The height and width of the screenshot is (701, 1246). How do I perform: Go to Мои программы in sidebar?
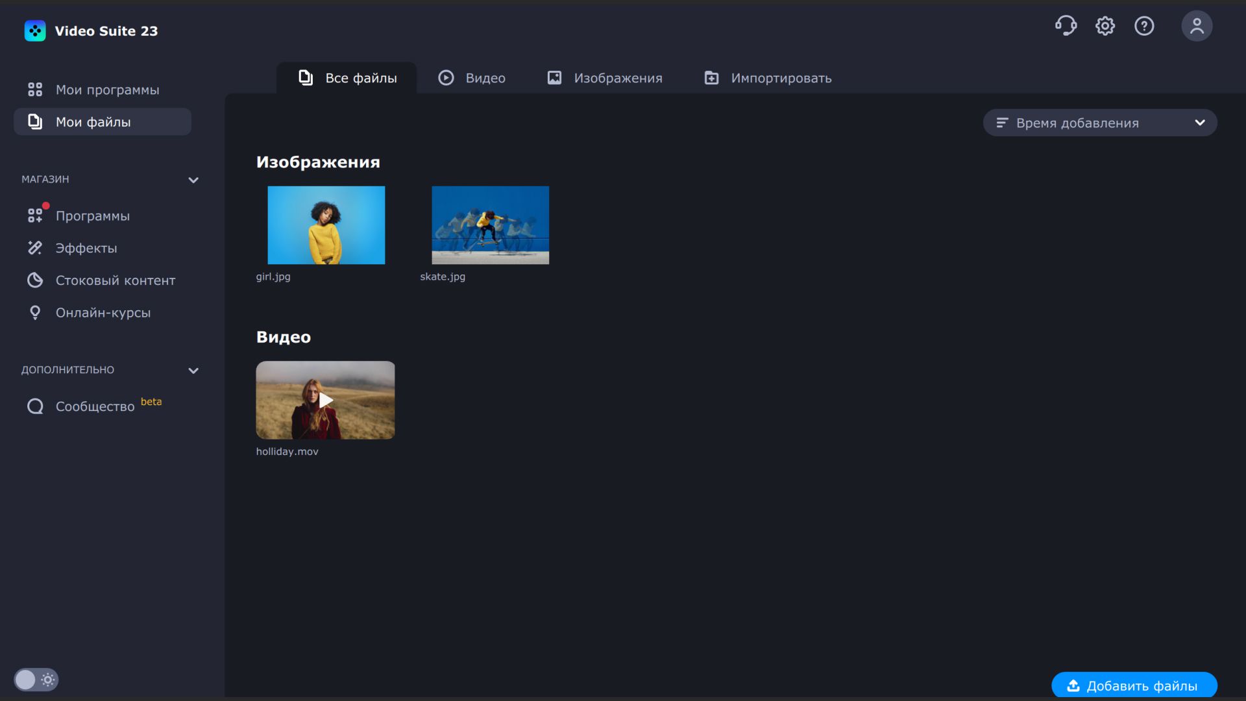click(107, 90)
